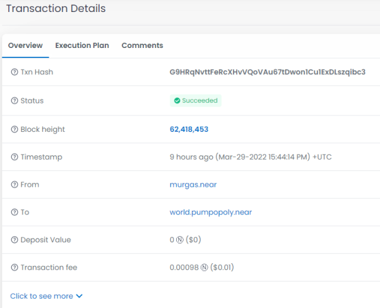Click the NEAR symbol in Deposit Value

pyautogui.click(x=179, y=240)
